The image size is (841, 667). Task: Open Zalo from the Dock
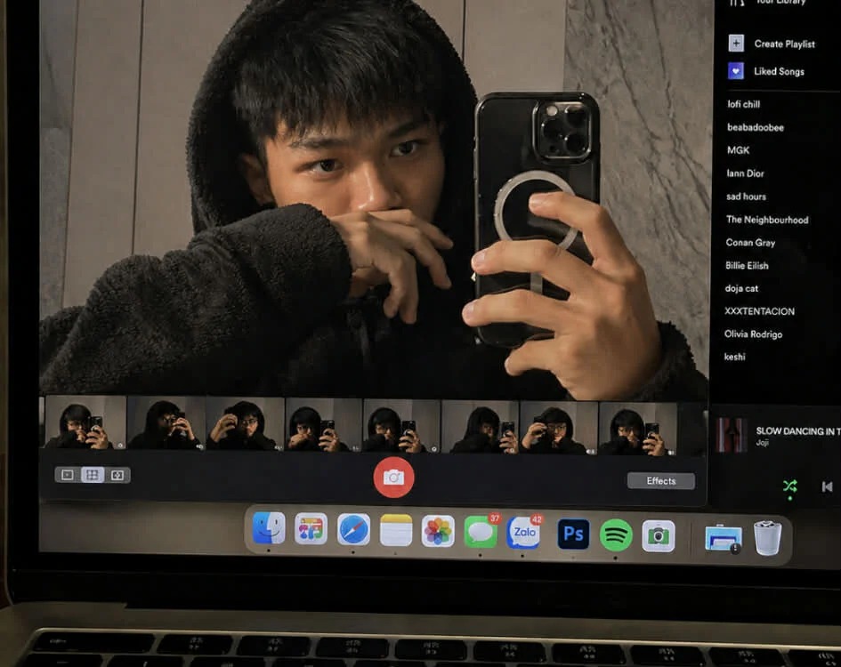click(523, 533)
